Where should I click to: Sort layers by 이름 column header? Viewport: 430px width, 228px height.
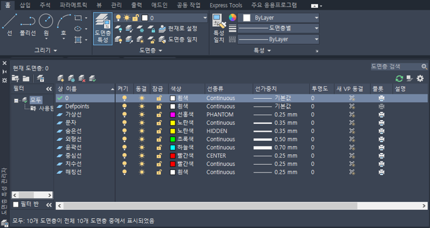pos(90,89)
